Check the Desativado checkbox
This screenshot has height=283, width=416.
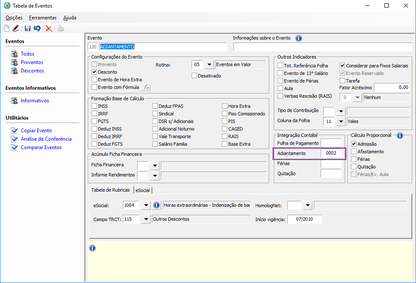coord(194,76)
